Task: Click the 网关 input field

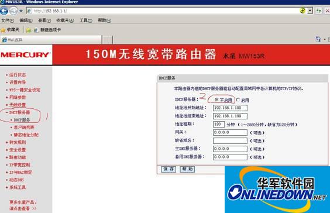Action: tap(230, 132)
